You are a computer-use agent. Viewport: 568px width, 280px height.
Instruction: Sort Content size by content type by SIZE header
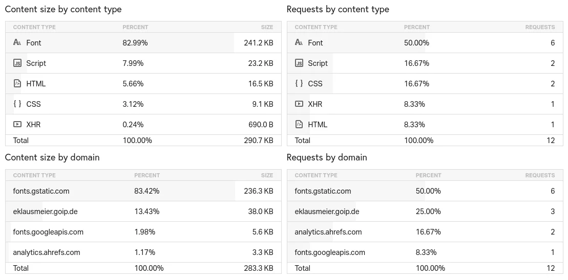(x=267, y=27)
